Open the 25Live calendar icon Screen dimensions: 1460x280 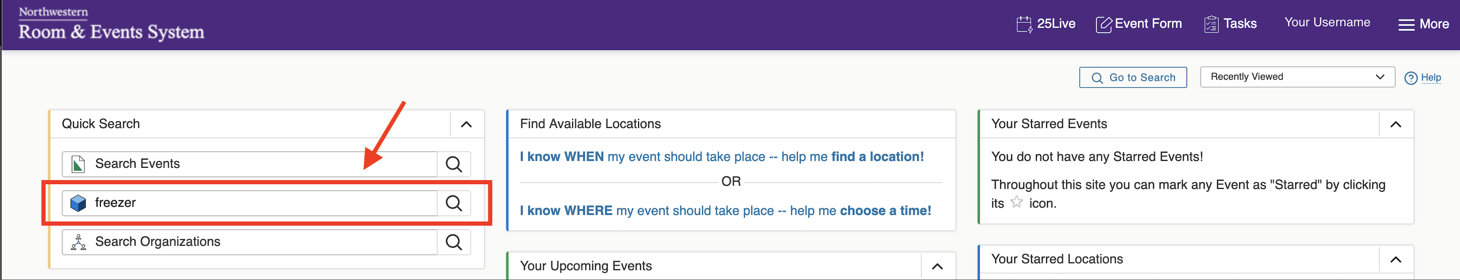1024,24
